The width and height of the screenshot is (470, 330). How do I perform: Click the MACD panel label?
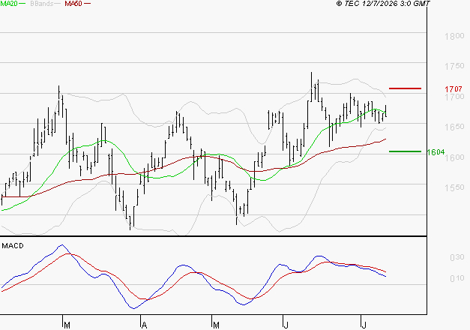(13, 246)
